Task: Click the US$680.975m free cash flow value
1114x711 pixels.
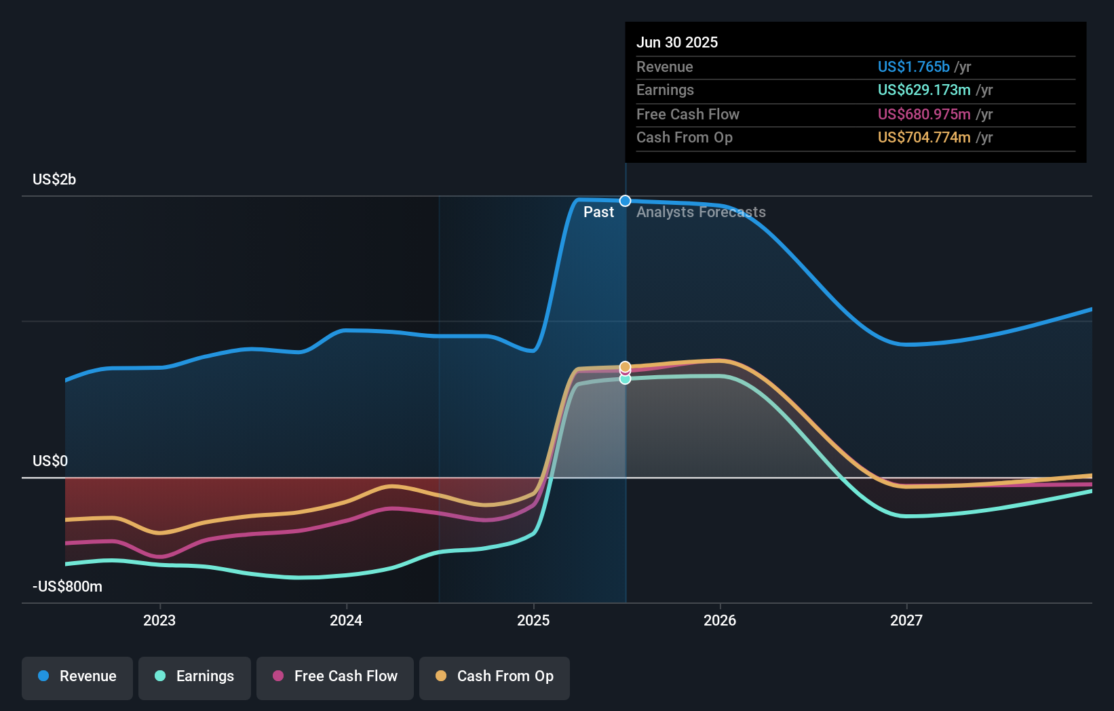Action: (924, 114)
